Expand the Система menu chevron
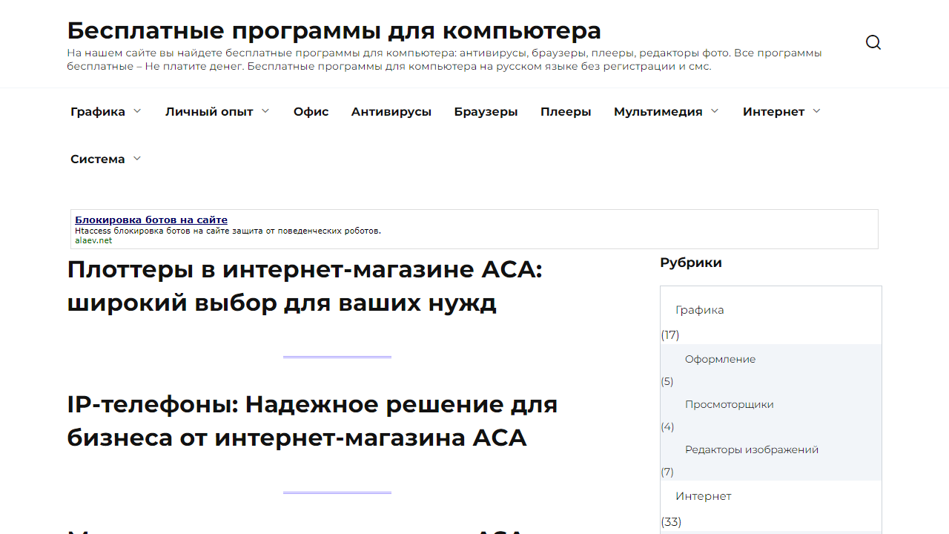Screen dimensions: 949x534 tap(137, 158)
